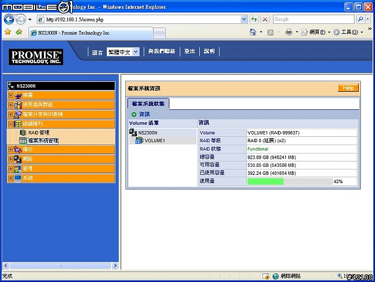
Task: Open the address bar history dropdown
Action: point(244,19)
